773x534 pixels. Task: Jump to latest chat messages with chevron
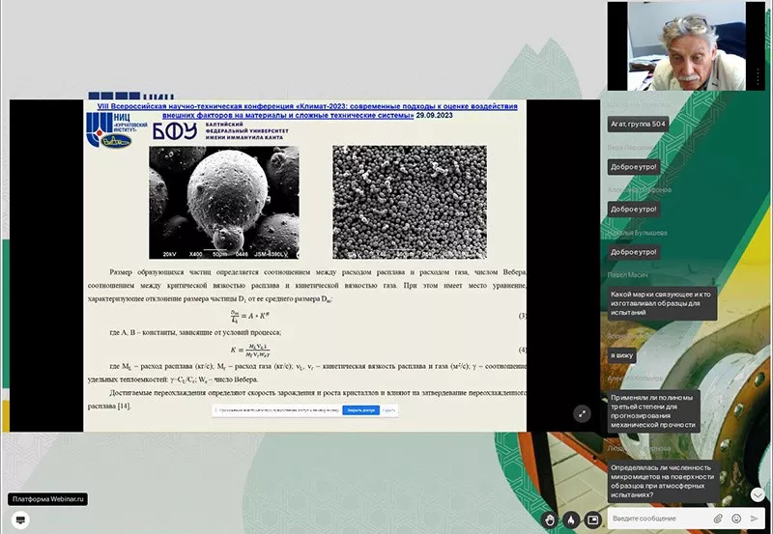pos(758,494)
